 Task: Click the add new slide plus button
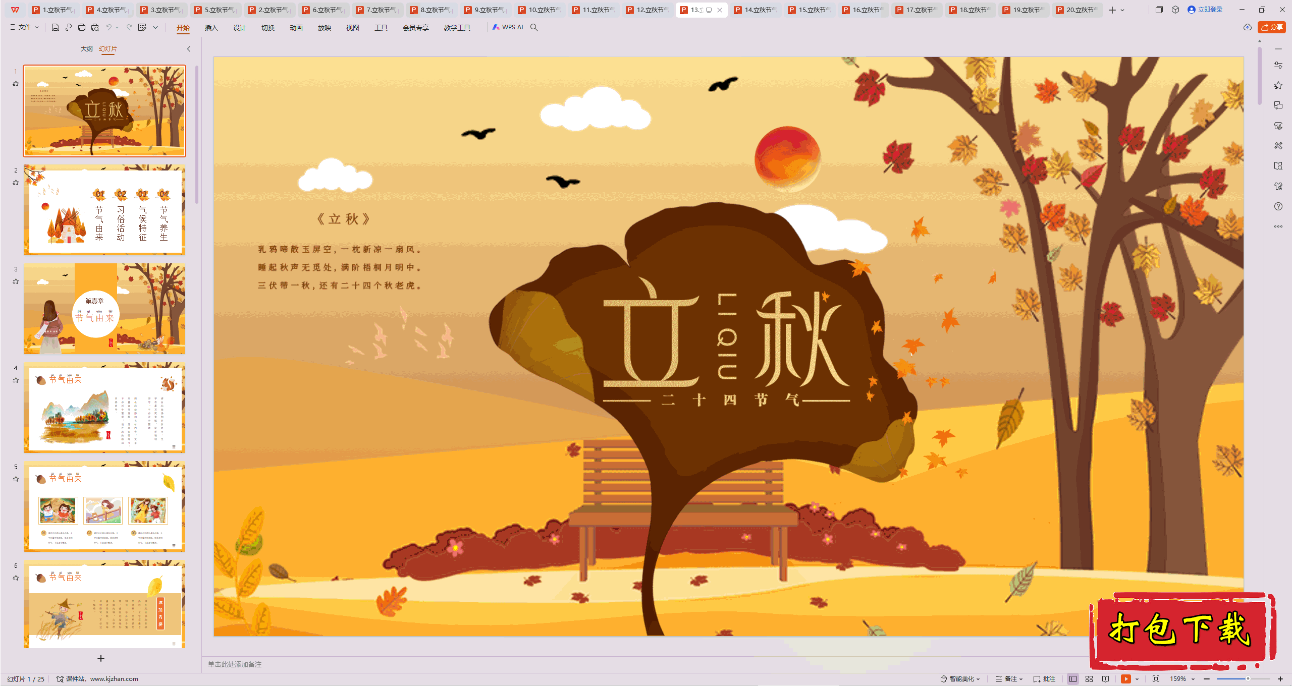click(x=101, y=658)
